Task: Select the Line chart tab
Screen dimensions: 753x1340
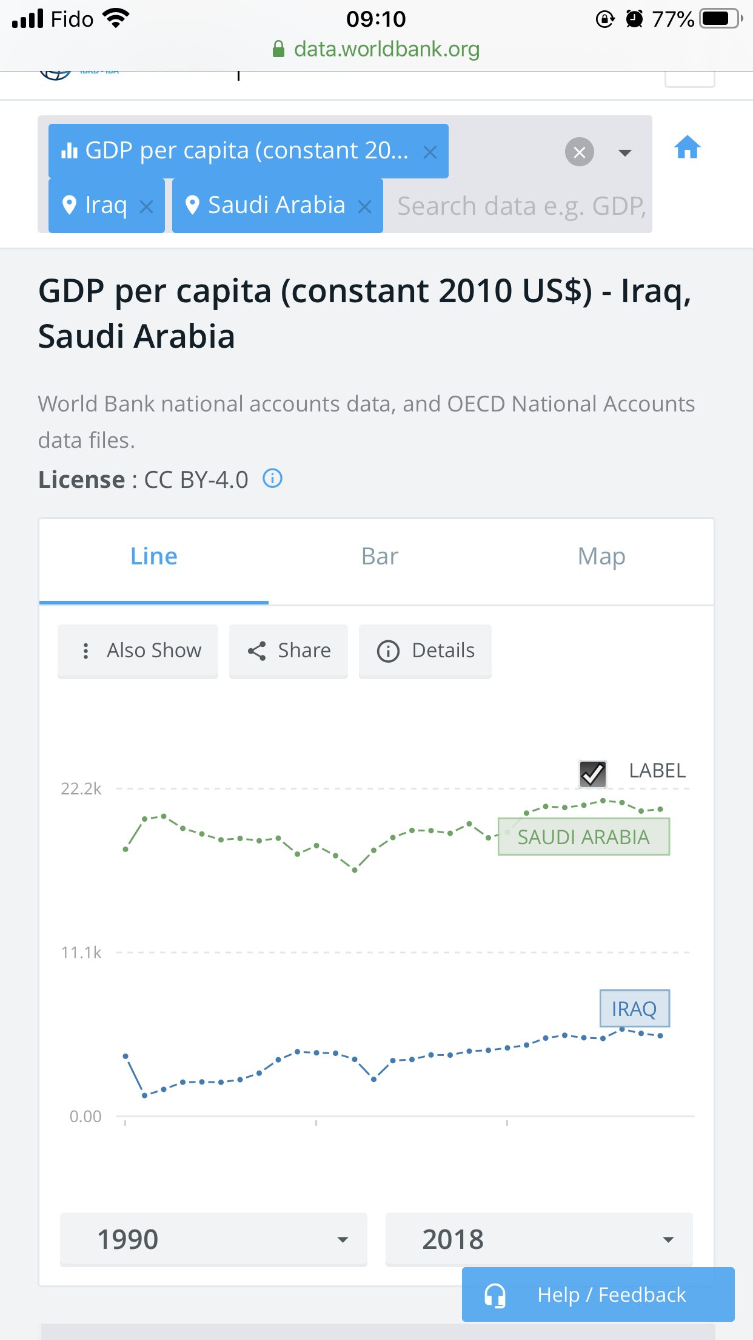Action: coord(154,557)
